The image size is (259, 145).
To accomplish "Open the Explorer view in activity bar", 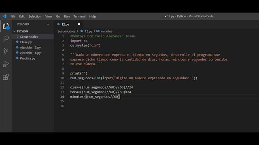I will tap(6, 26).
